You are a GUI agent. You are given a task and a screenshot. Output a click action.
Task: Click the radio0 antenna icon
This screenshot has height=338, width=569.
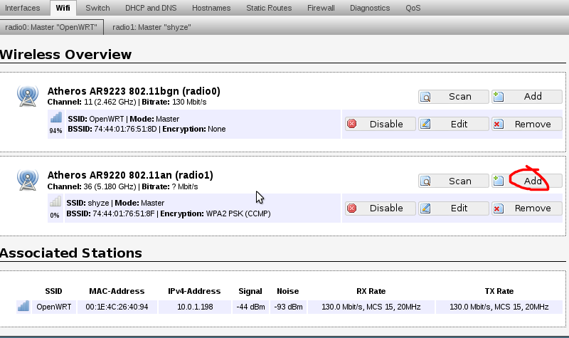pos(28,96)
